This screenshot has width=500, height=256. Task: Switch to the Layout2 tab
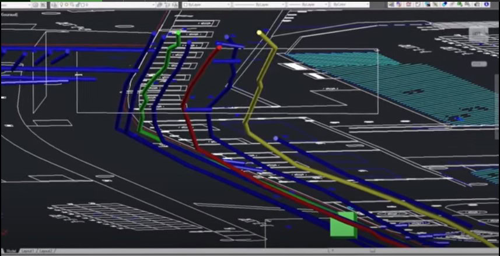tap(45, 251)
